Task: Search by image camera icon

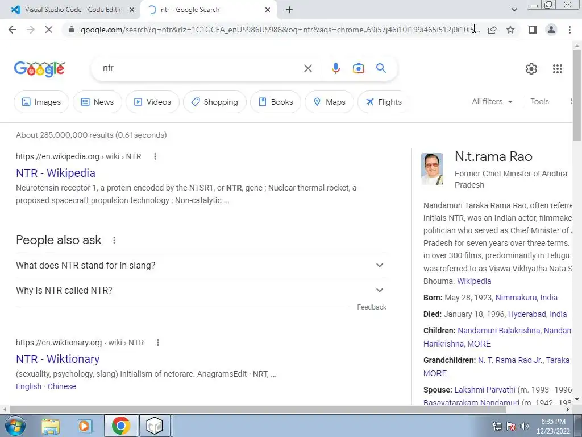Action: pyautogui.click(x=358, y=68)
